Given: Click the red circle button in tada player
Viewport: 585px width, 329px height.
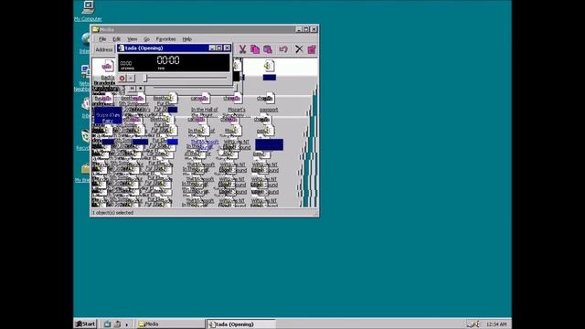Looking at the screenshot, I should (x=122, y=79).
